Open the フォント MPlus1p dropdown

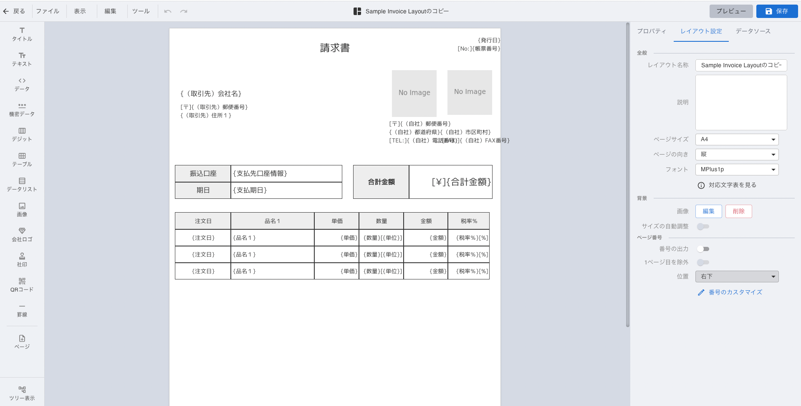pyautogui.click(x=737, y=170)
